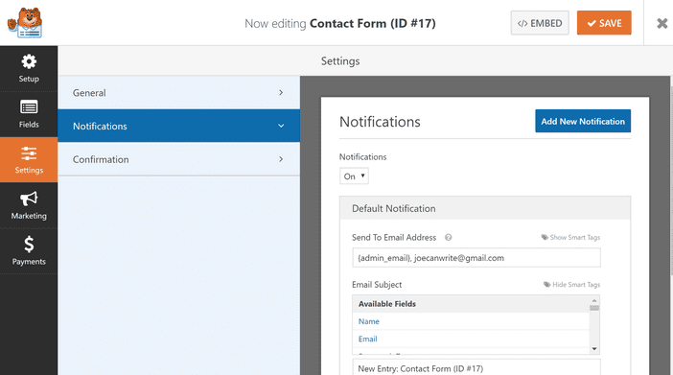Click the Available Fields list scroll-up arrow
673x375 pixels.
[594, 301]
